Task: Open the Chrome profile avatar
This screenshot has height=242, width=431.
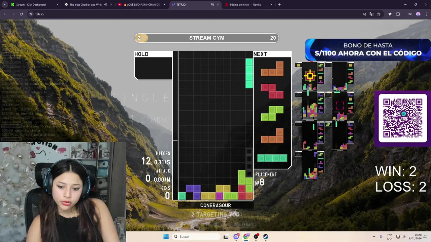Action: [418, 14]
